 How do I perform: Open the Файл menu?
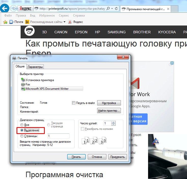point(8,16)
